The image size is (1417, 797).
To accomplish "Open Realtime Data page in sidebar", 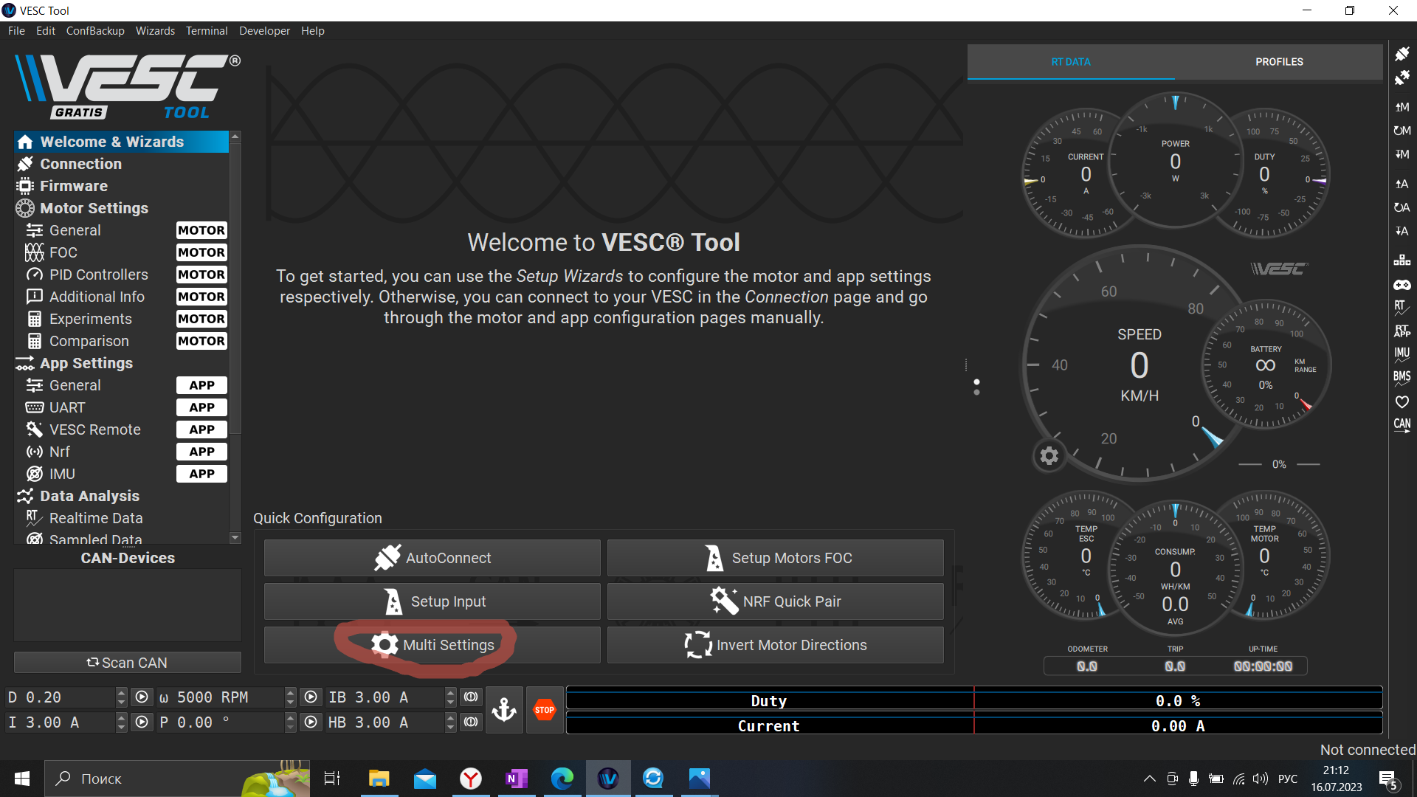I will [x=122, y=518].
